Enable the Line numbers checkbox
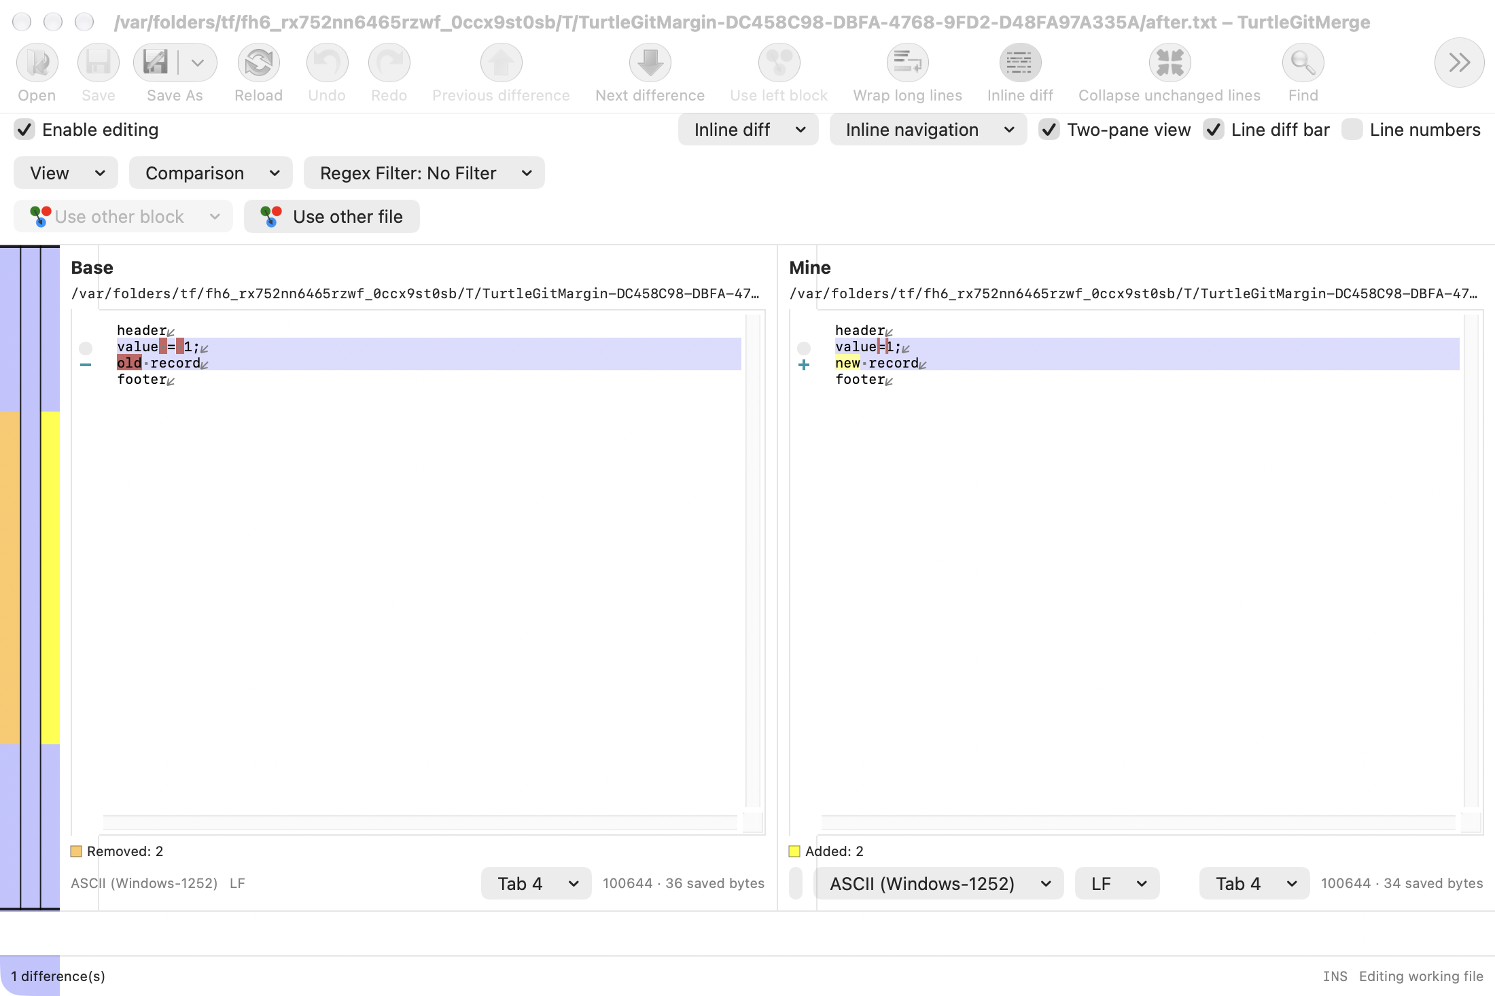 [x=1352, y=129]
